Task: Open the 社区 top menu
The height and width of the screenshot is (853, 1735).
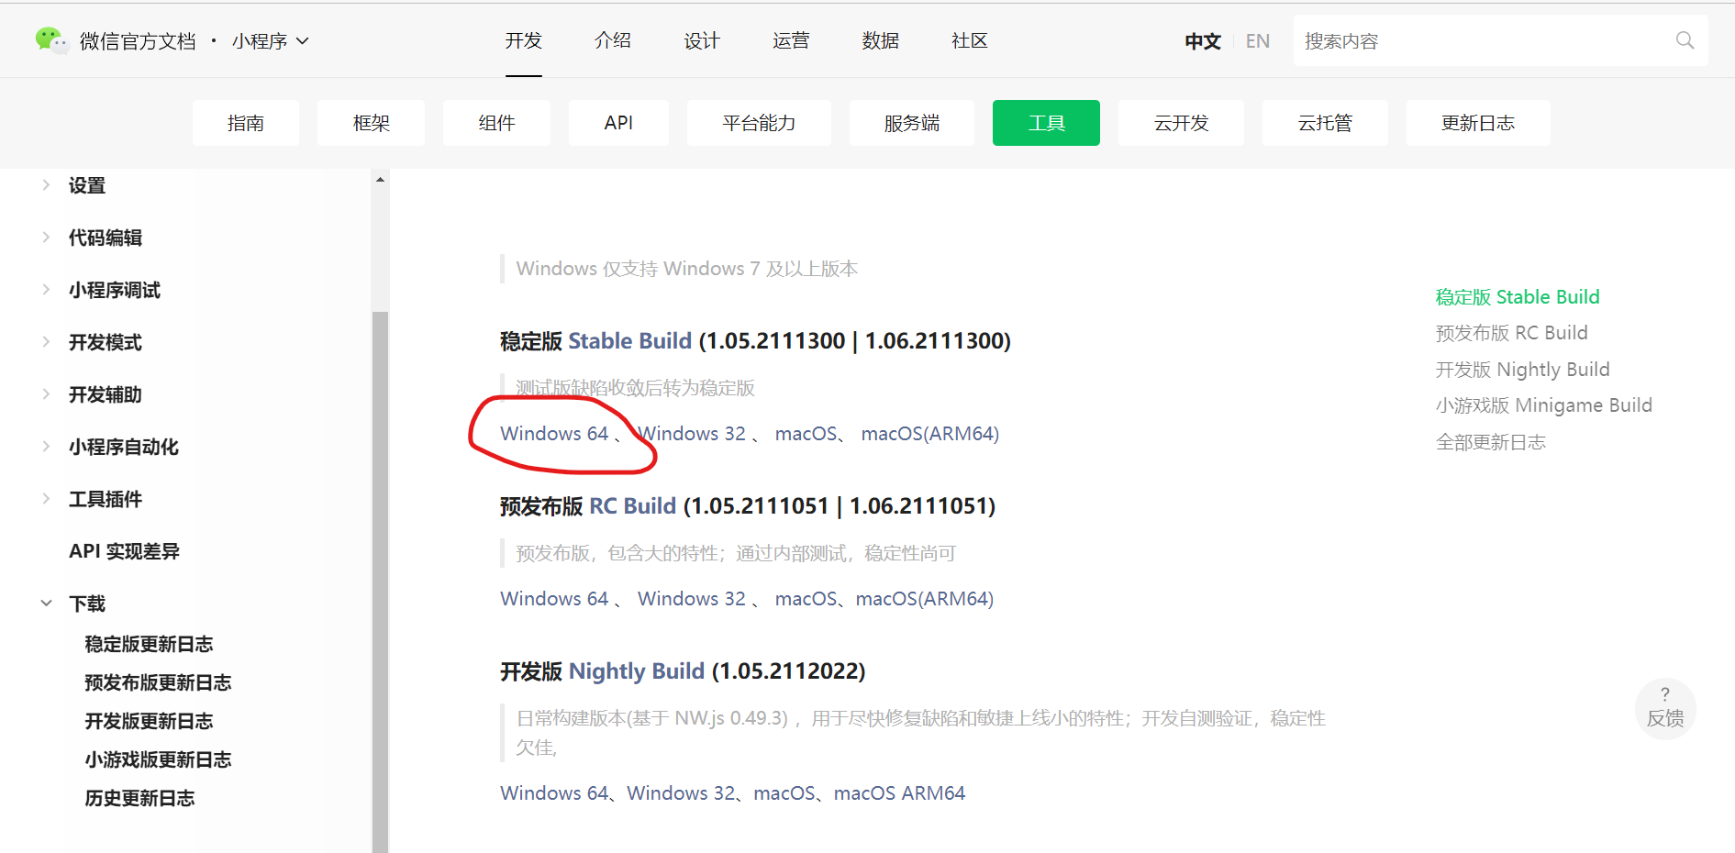Action: pyautogui.click(x=970, y=40)
